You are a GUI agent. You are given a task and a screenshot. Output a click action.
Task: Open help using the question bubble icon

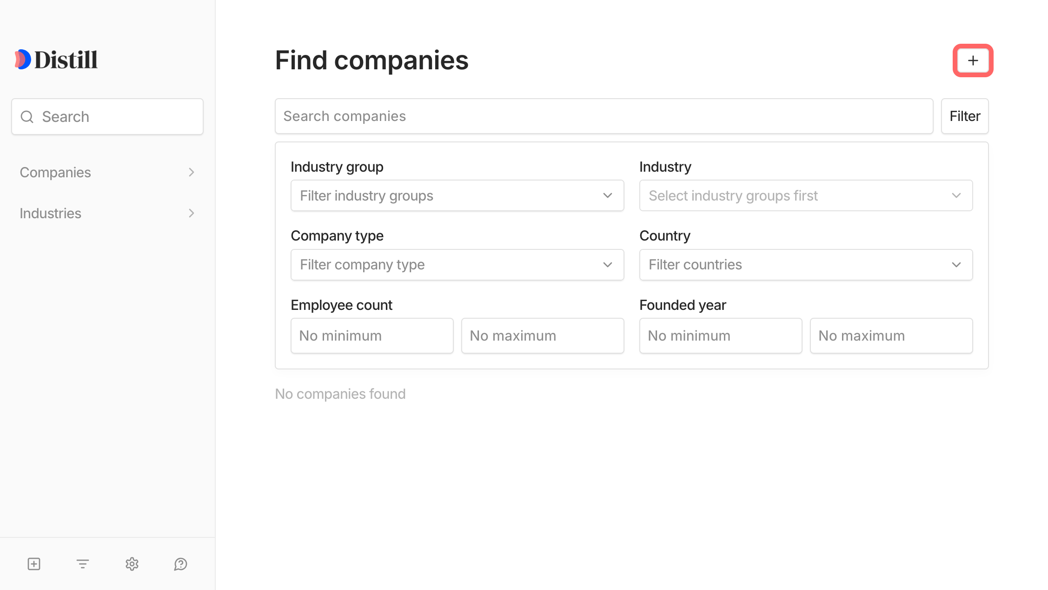pos(180,564)
